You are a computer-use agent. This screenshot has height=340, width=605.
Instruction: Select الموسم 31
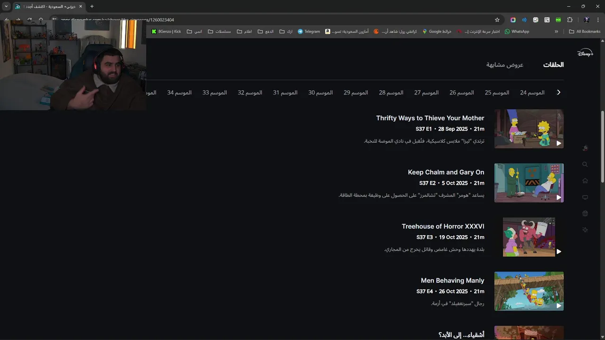285,93
